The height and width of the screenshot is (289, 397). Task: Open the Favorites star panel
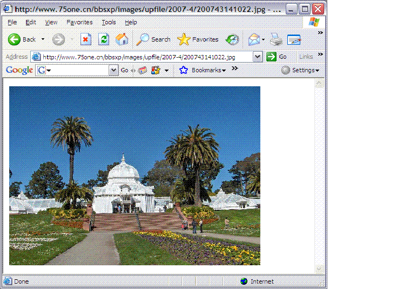pos(198,39)
